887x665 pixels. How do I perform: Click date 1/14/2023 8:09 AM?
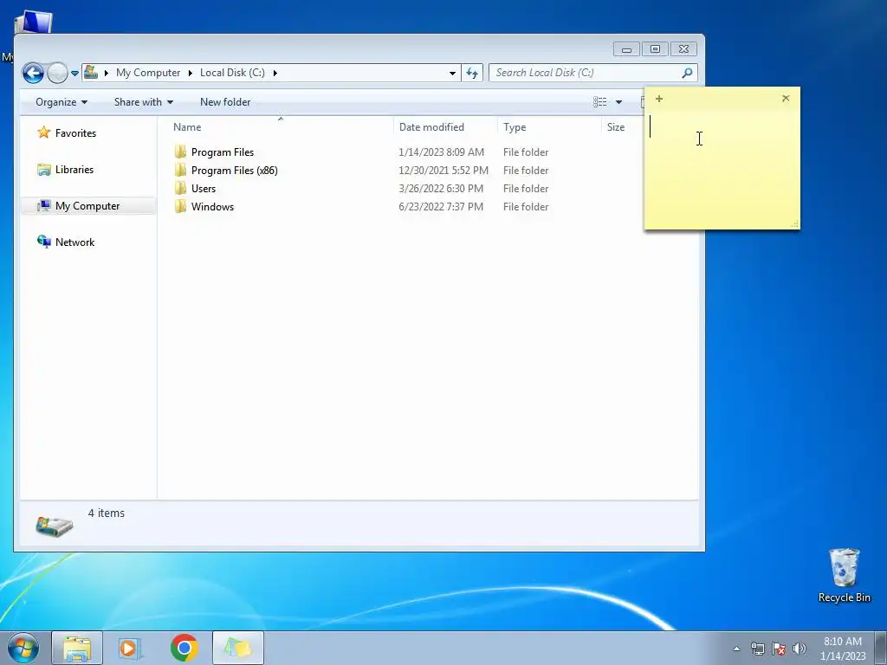(441, 152)
